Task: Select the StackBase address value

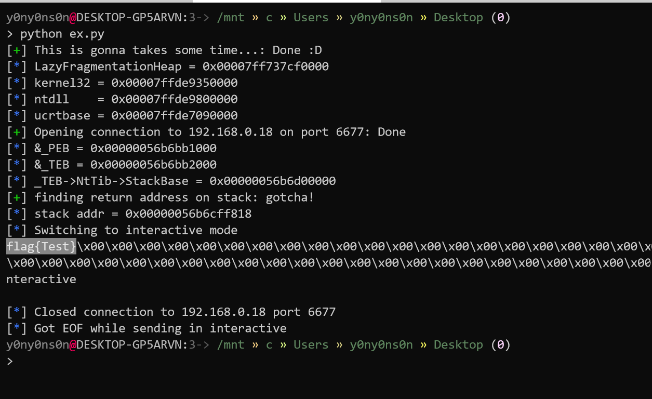Action: coord(272,181)
